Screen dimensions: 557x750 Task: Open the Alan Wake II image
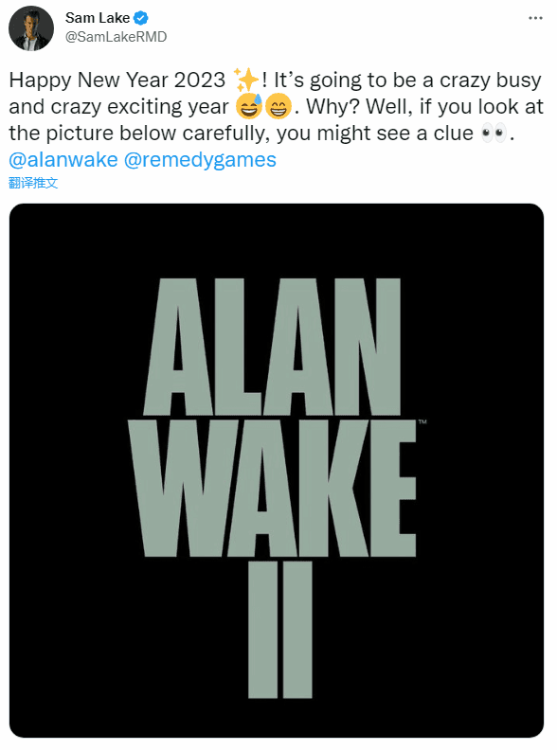[x=277, y=471]
